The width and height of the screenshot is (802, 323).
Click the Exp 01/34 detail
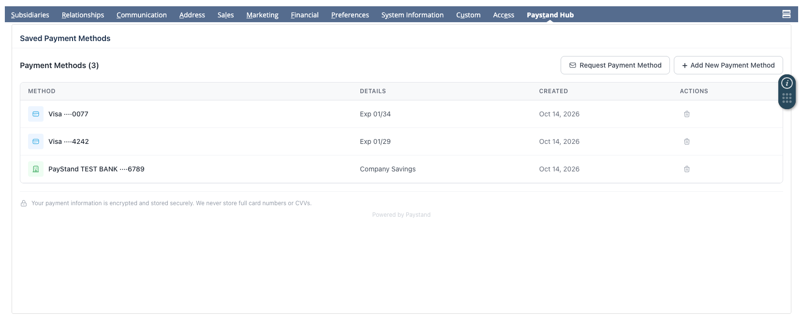tap(375, 114)
